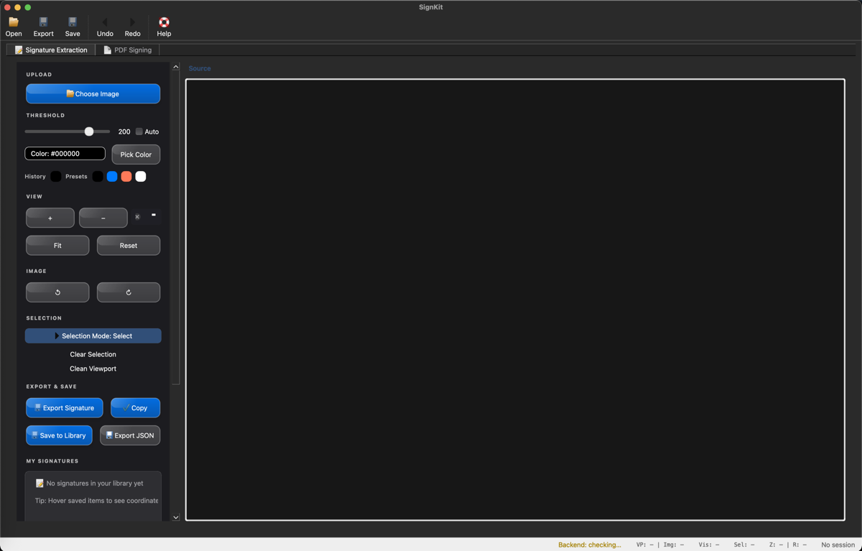Switch to the PDF Signing tab
Viewport: 862px width, 551px height.
[x=128, y=50]
